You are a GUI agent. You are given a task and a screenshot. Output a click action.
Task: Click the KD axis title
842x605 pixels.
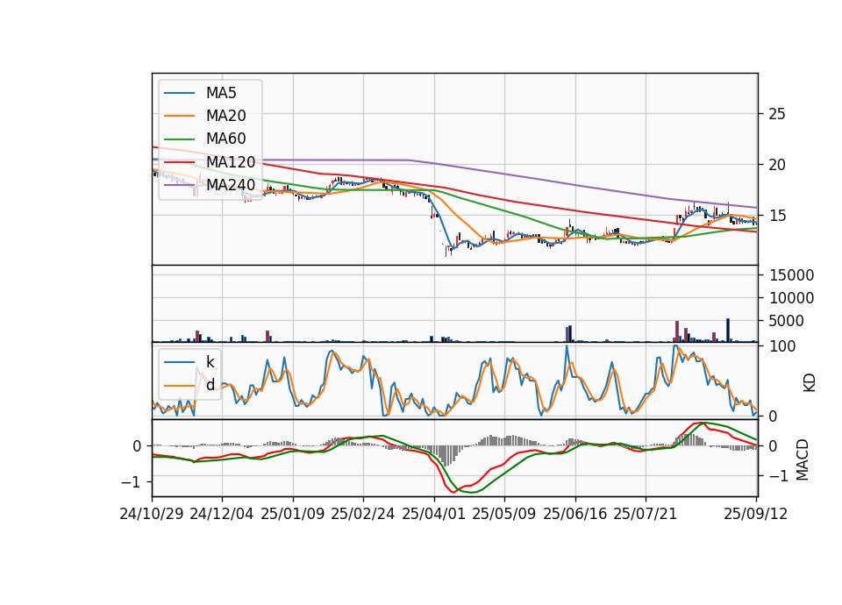pyautogui.click(x=809, y=382)
